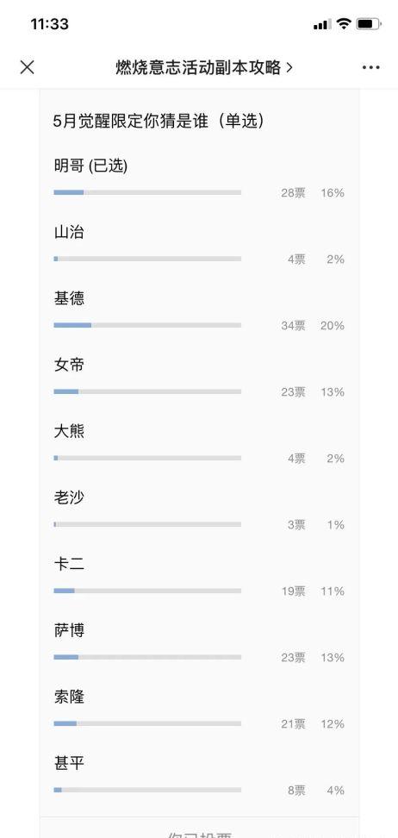This screenshot has height=838, width=398.
Task: Choose the 女帝 poll option
Action: tap(199, 378)
